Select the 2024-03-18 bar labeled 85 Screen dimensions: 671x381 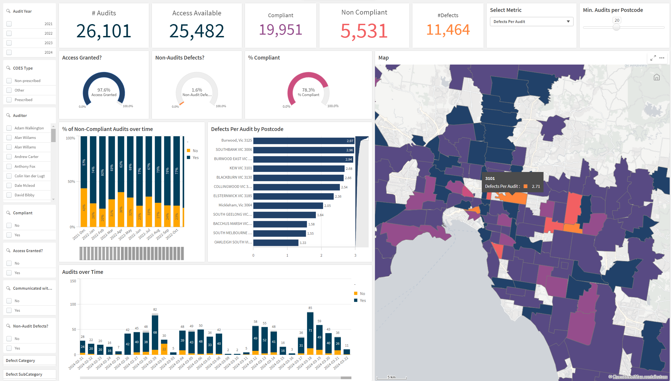[310, 333]
